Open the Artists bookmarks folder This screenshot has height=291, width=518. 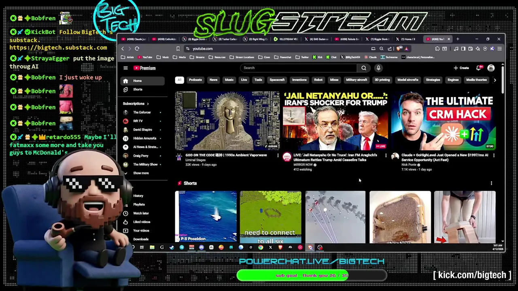tap(128, 57)
